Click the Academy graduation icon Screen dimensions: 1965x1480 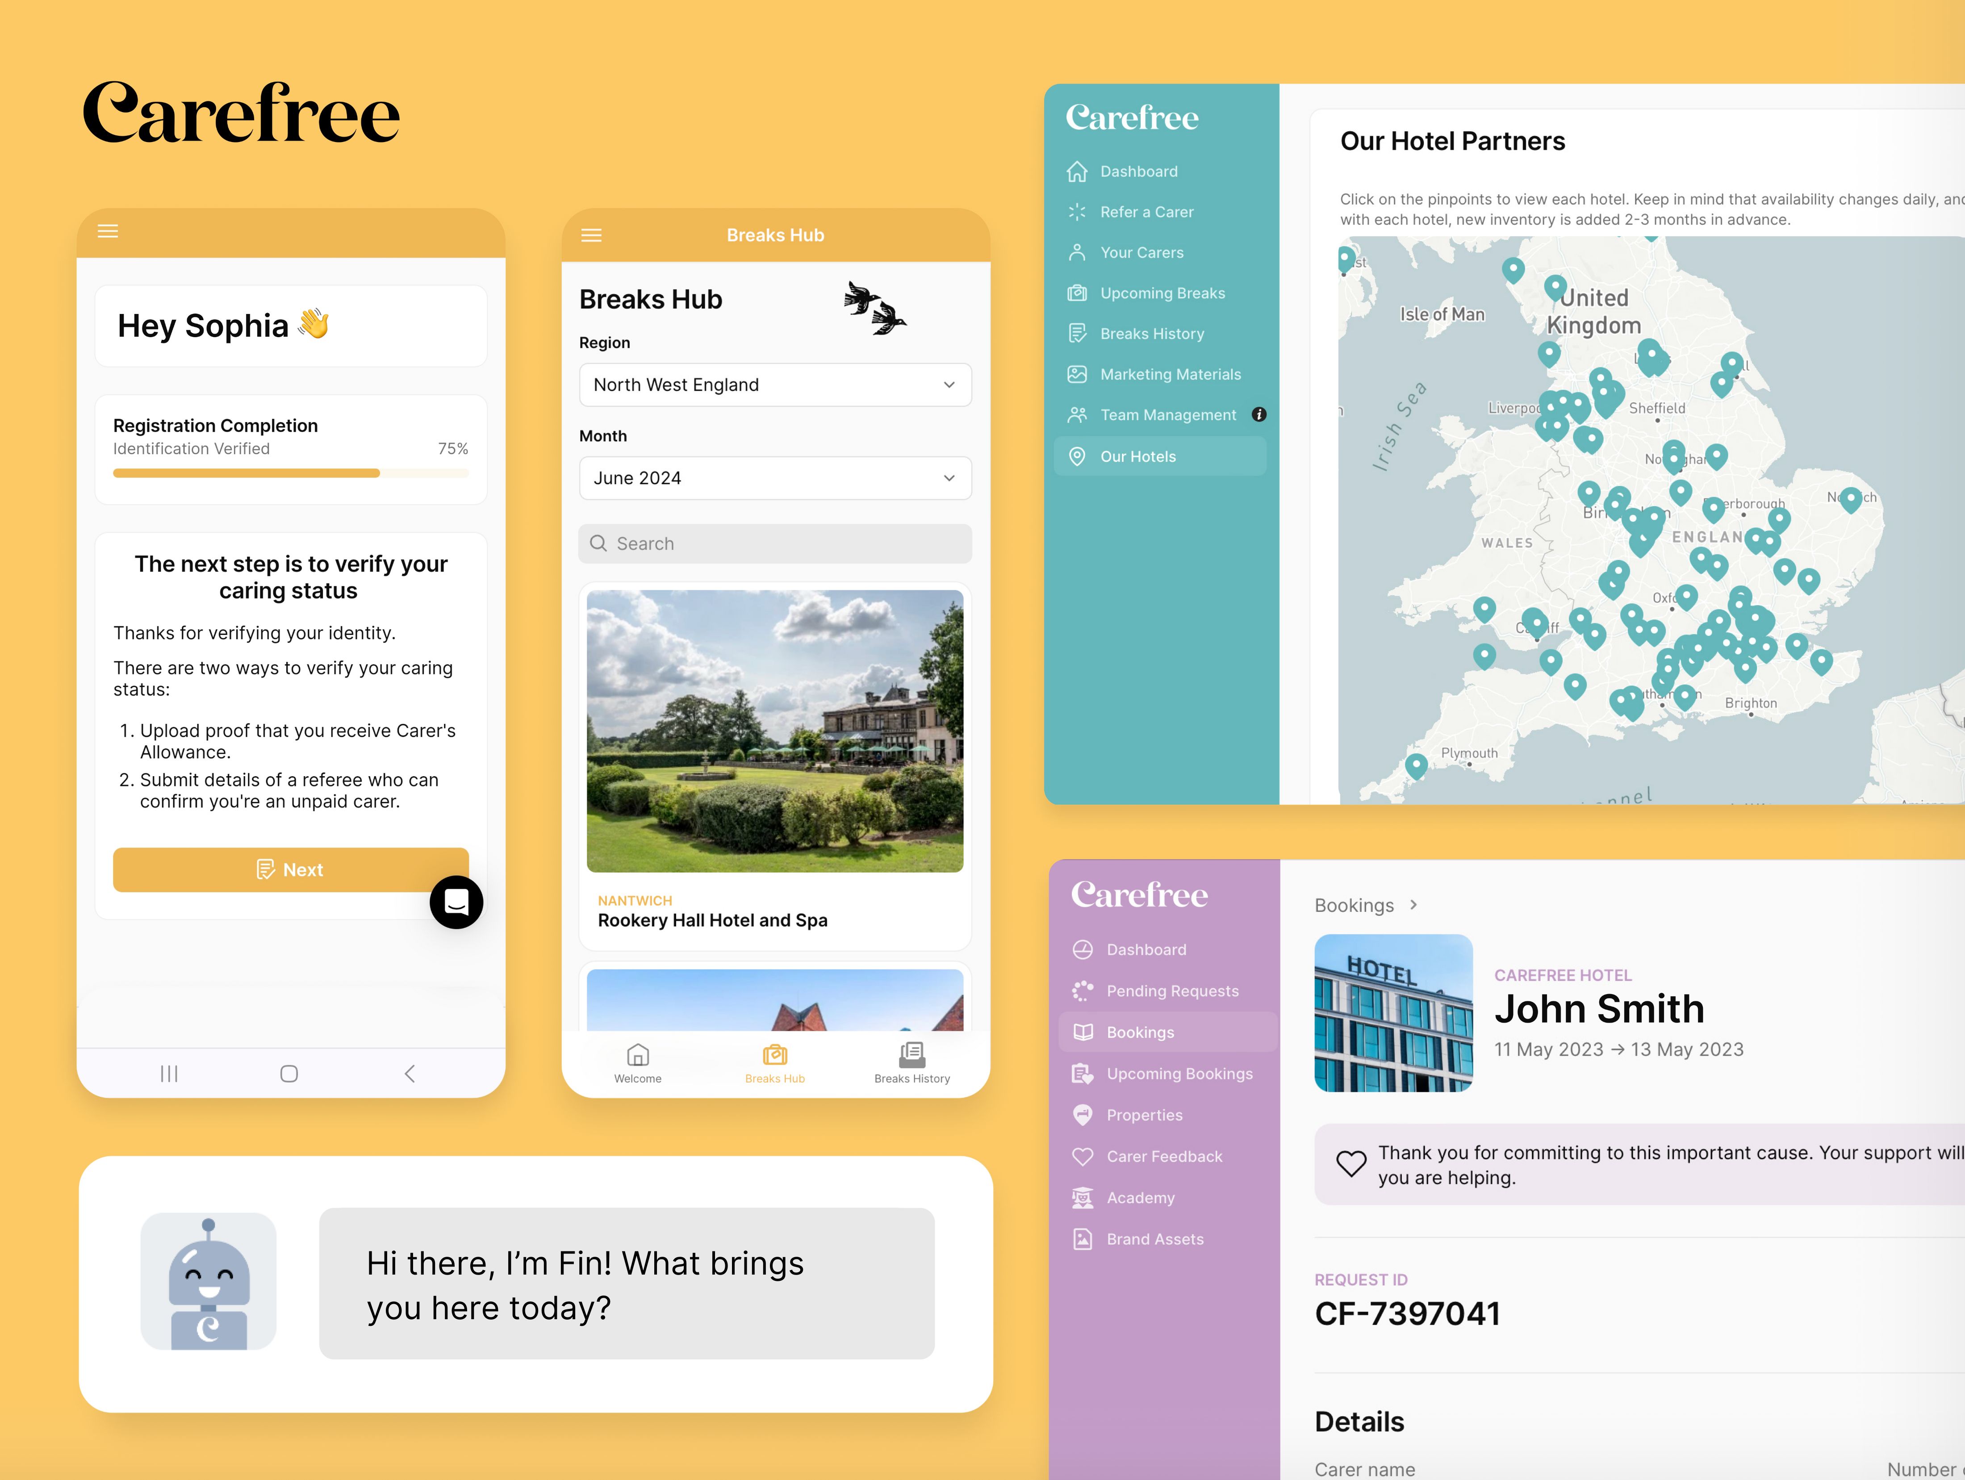click(x=1083, y=1197)
